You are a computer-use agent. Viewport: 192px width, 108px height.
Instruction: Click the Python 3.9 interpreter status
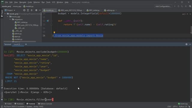click(183, 106)
